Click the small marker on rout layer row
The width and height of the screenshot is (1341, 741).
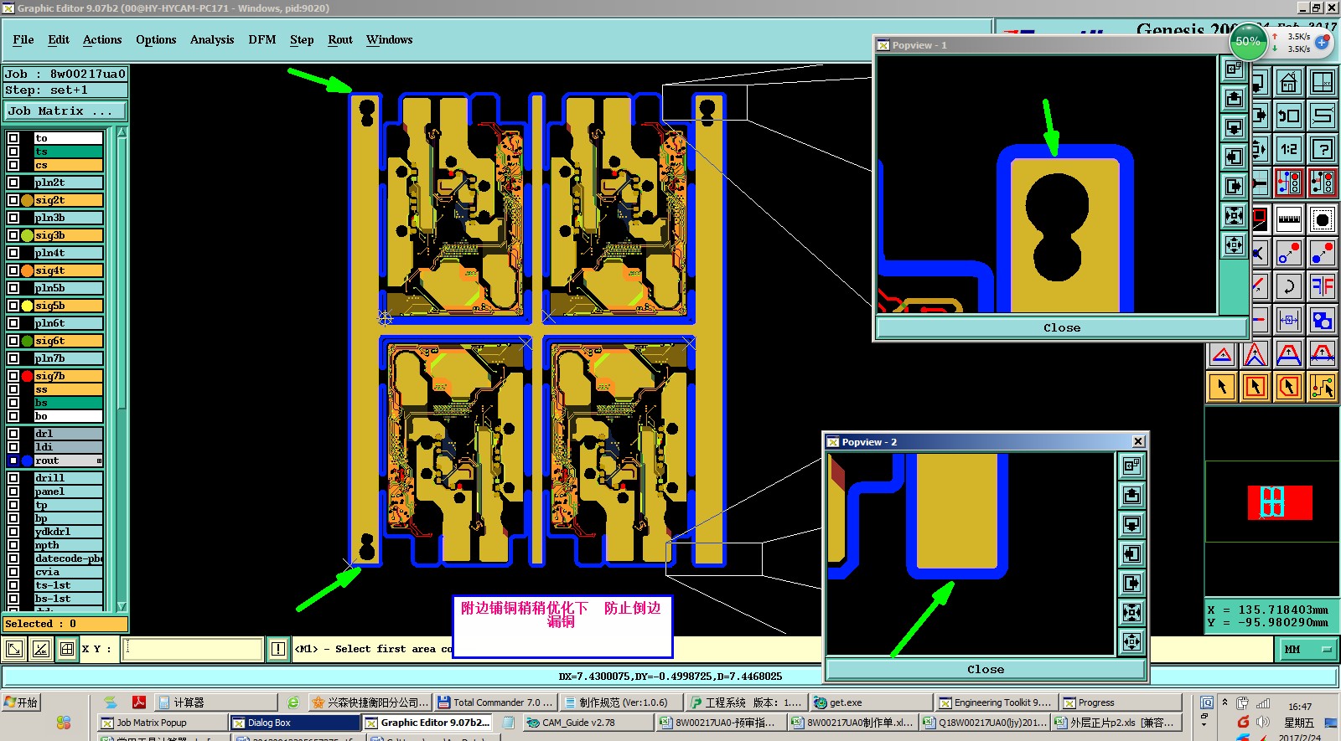(x=99, y=461)
